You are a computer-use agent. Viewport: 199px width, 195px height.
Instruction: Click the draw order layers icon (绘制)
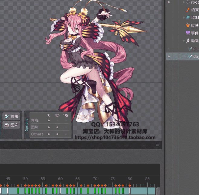pos(188,18)
